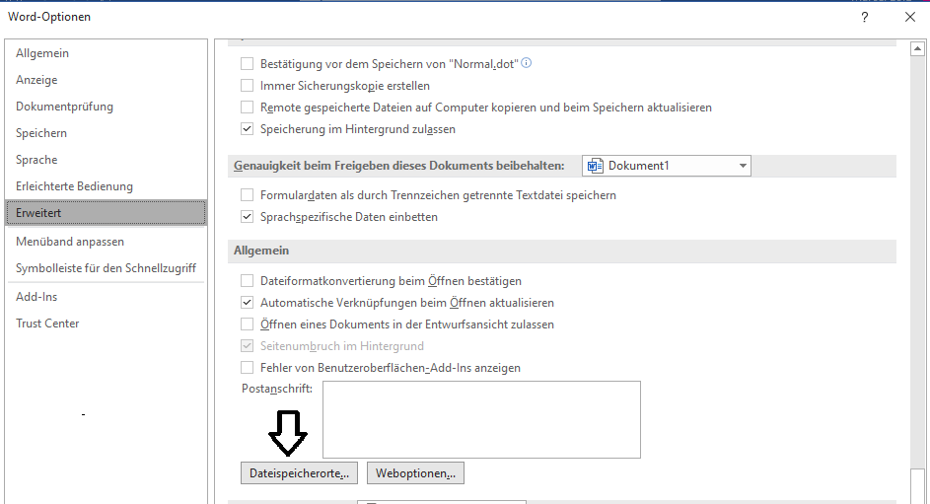This screenshot has height=504, width=930.
Task: Check Immer Sicherungskopie erstellen
Action: (x=247, y=86)
